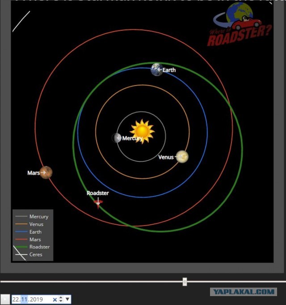This screenshot has height=305, width=286.
Task: Click the timeline slider handle
Action: coord(185,282)
